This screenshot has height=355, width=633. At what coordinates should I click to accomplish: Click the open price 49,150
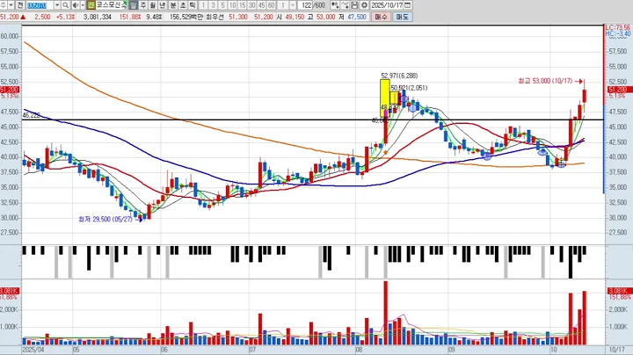point(295,17)
